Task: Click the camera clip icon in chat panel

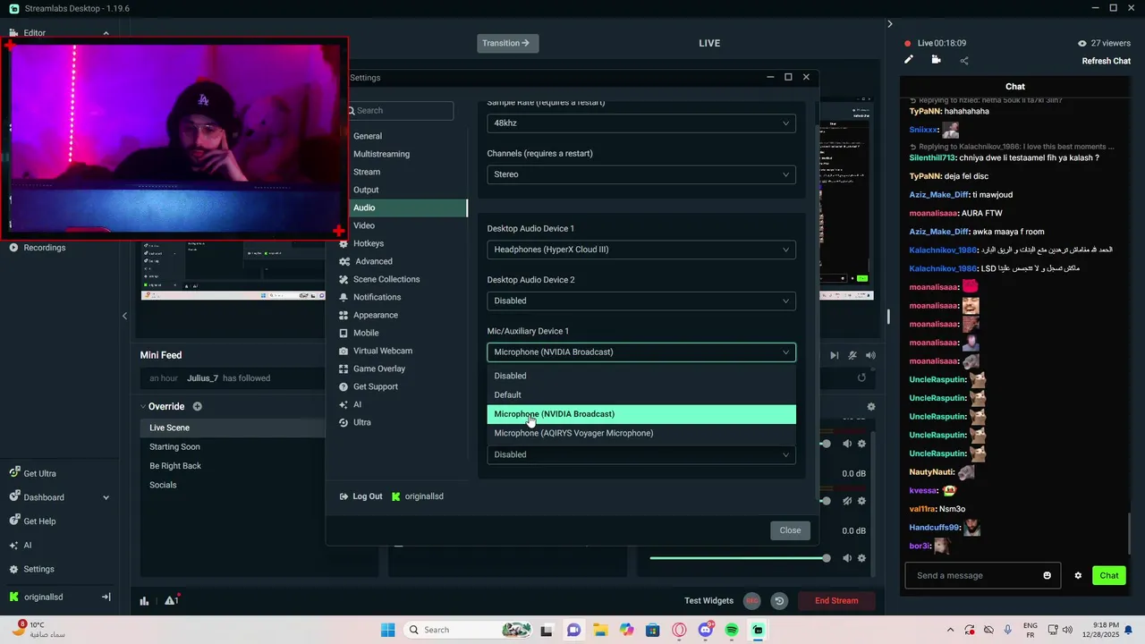Action: pos(936,60)
